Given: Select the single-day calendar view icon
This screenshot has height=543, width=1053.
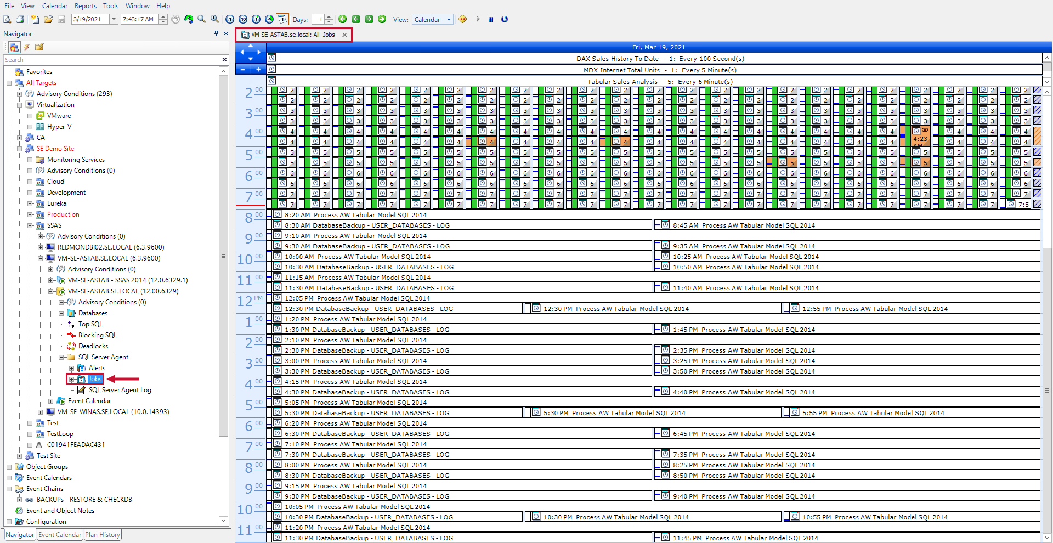Looking at the screenshot, I should (x=282, y=19).
